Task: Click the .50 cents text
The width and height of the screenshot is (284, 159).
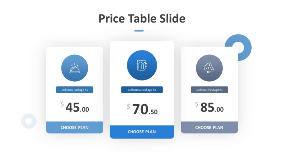Action: pyautogui.click(x=153, y=112)
